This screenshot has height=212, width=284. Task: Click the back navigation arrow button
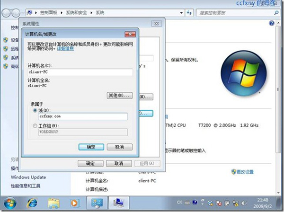(6, 13)
